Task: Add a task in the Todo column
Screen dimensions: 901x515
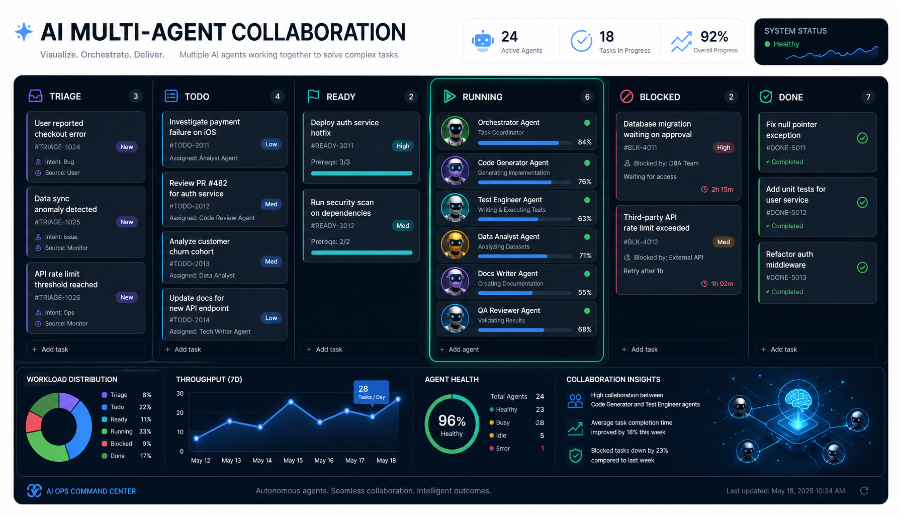Action: (225, 349)
